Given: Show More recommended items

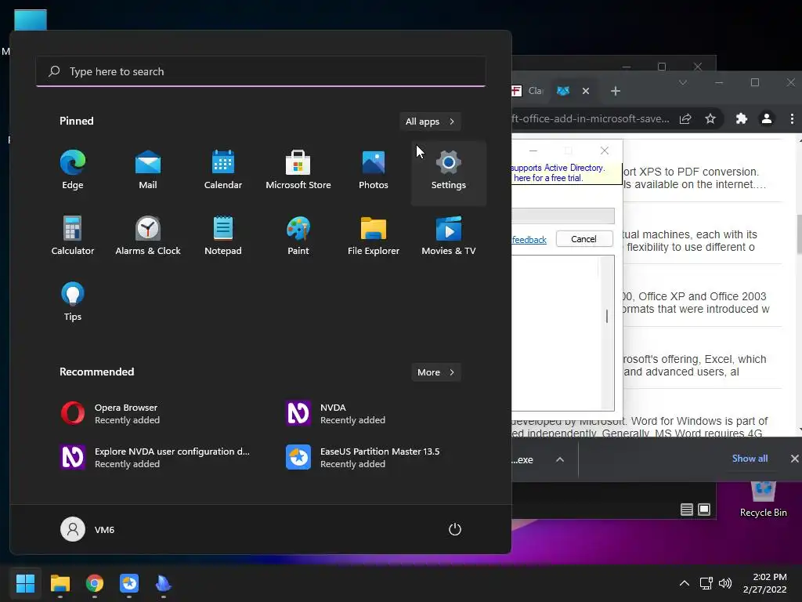Looking at the screenshot, I should (x=435, y=372).
